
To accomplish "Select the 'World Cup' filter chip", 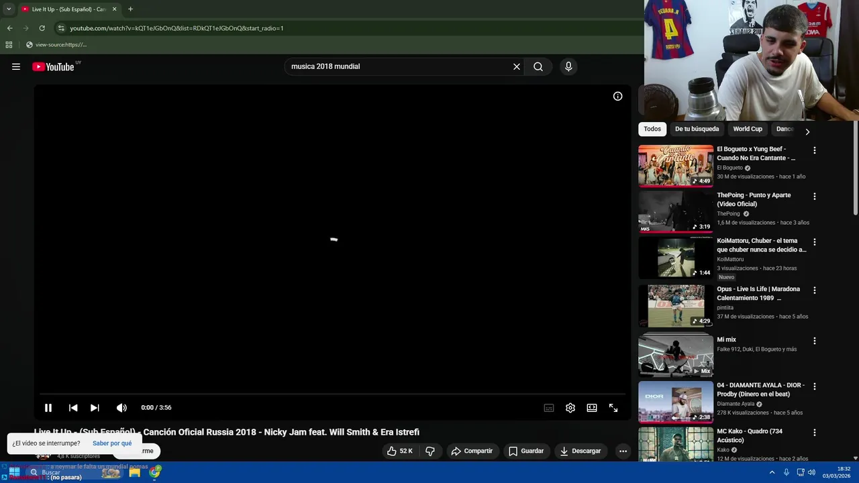I will click(x=748, y=129).
